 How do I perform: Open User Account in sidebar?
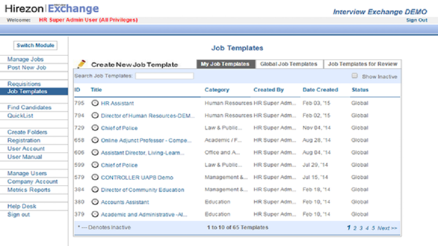pyautogui.click(x=26, y=149)
